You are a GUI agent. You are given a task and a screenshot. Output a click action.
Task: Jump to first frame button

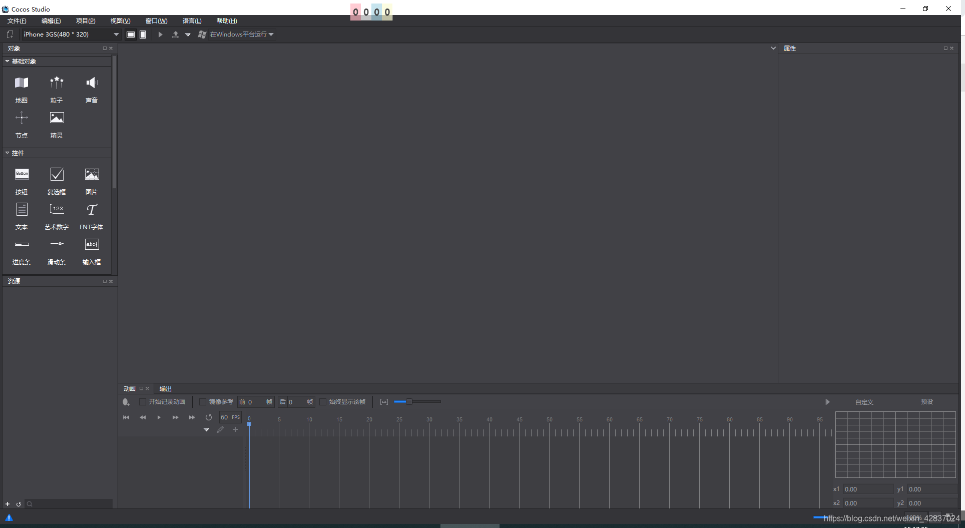point(126,417)
